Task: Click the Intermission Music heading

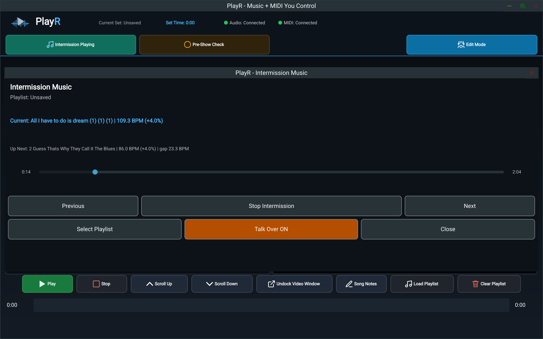Action: (x=41, y=87)
